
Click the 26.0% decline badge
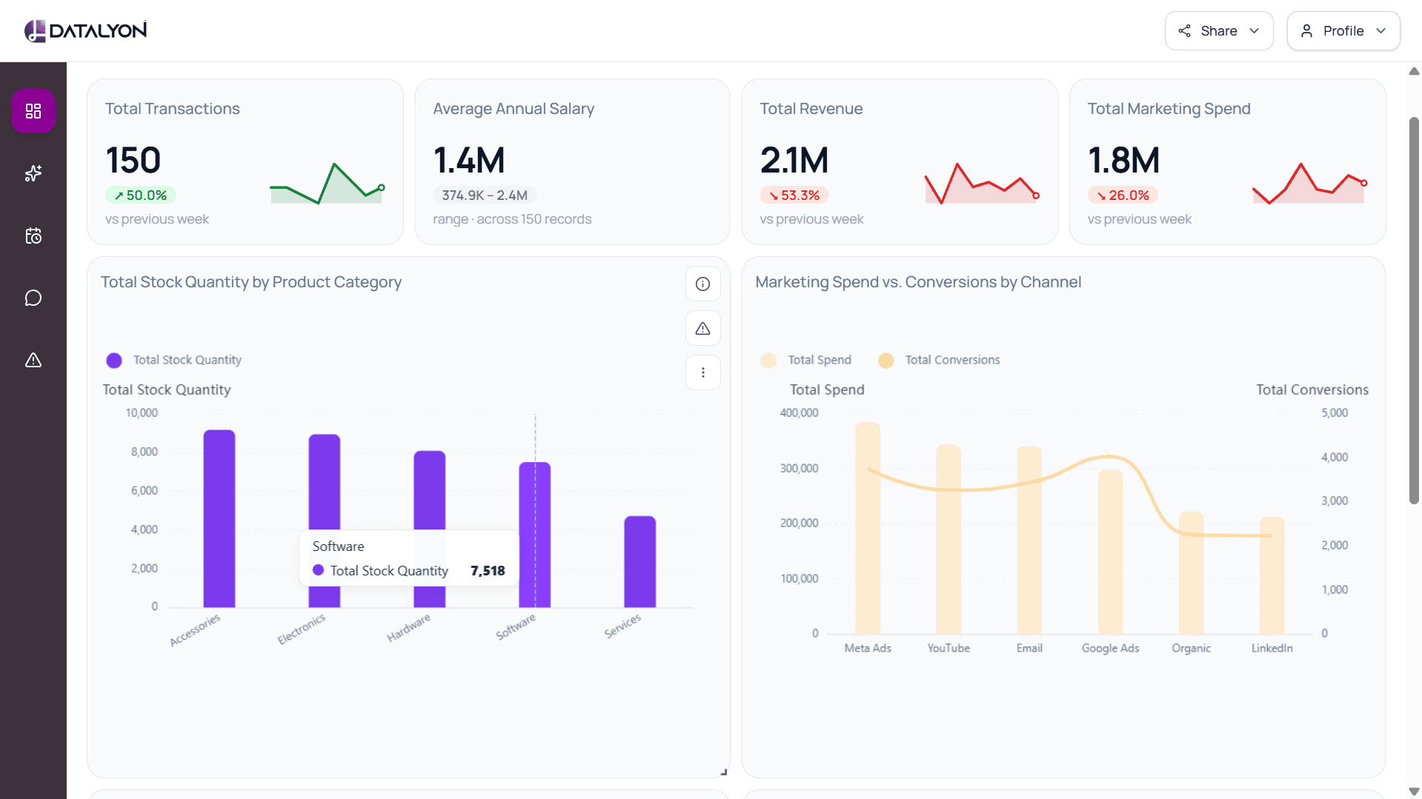click(1123, 195)
